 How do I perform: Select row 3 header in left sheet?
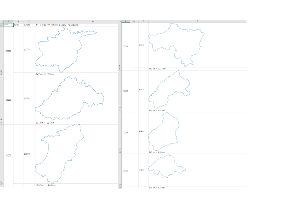(x=2, y=74)
